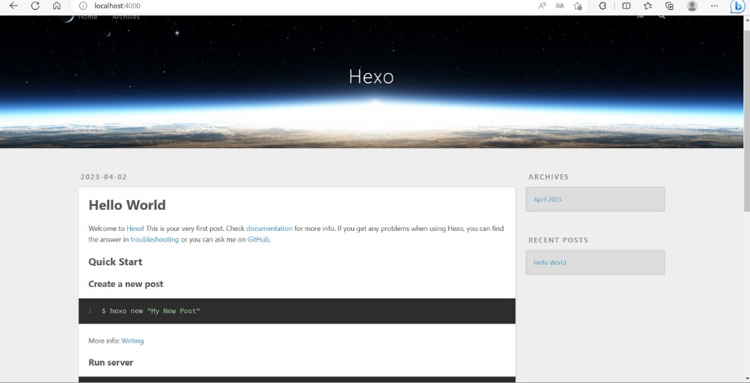Select Hello World under Recent Posts
This screenshot has height=383, width=750.
550,263
